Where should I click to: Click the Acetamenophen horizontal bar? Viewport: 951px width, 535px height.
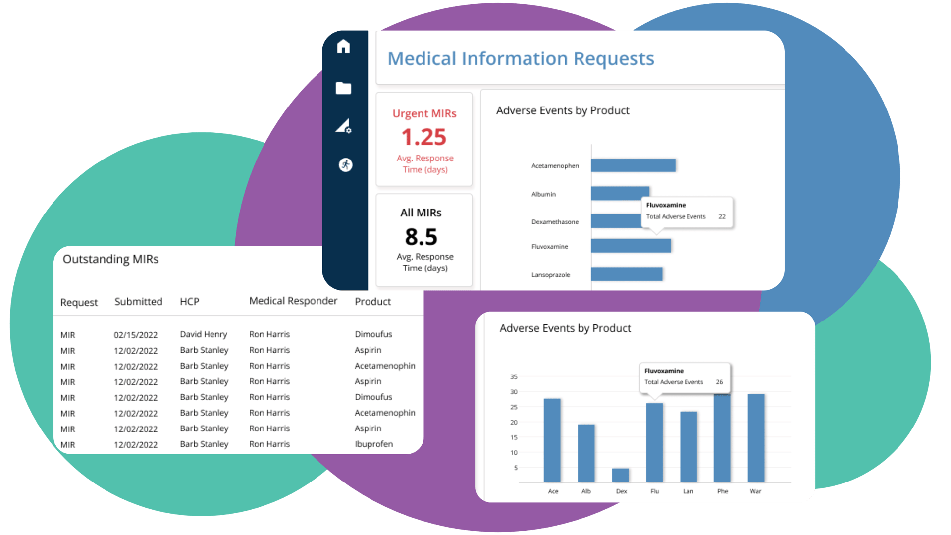click(x=633, y=165)
